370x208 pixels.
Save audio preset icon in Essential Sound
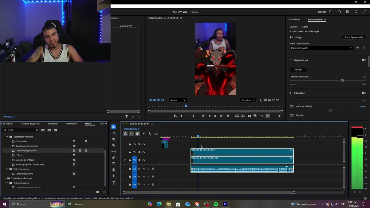358,47
